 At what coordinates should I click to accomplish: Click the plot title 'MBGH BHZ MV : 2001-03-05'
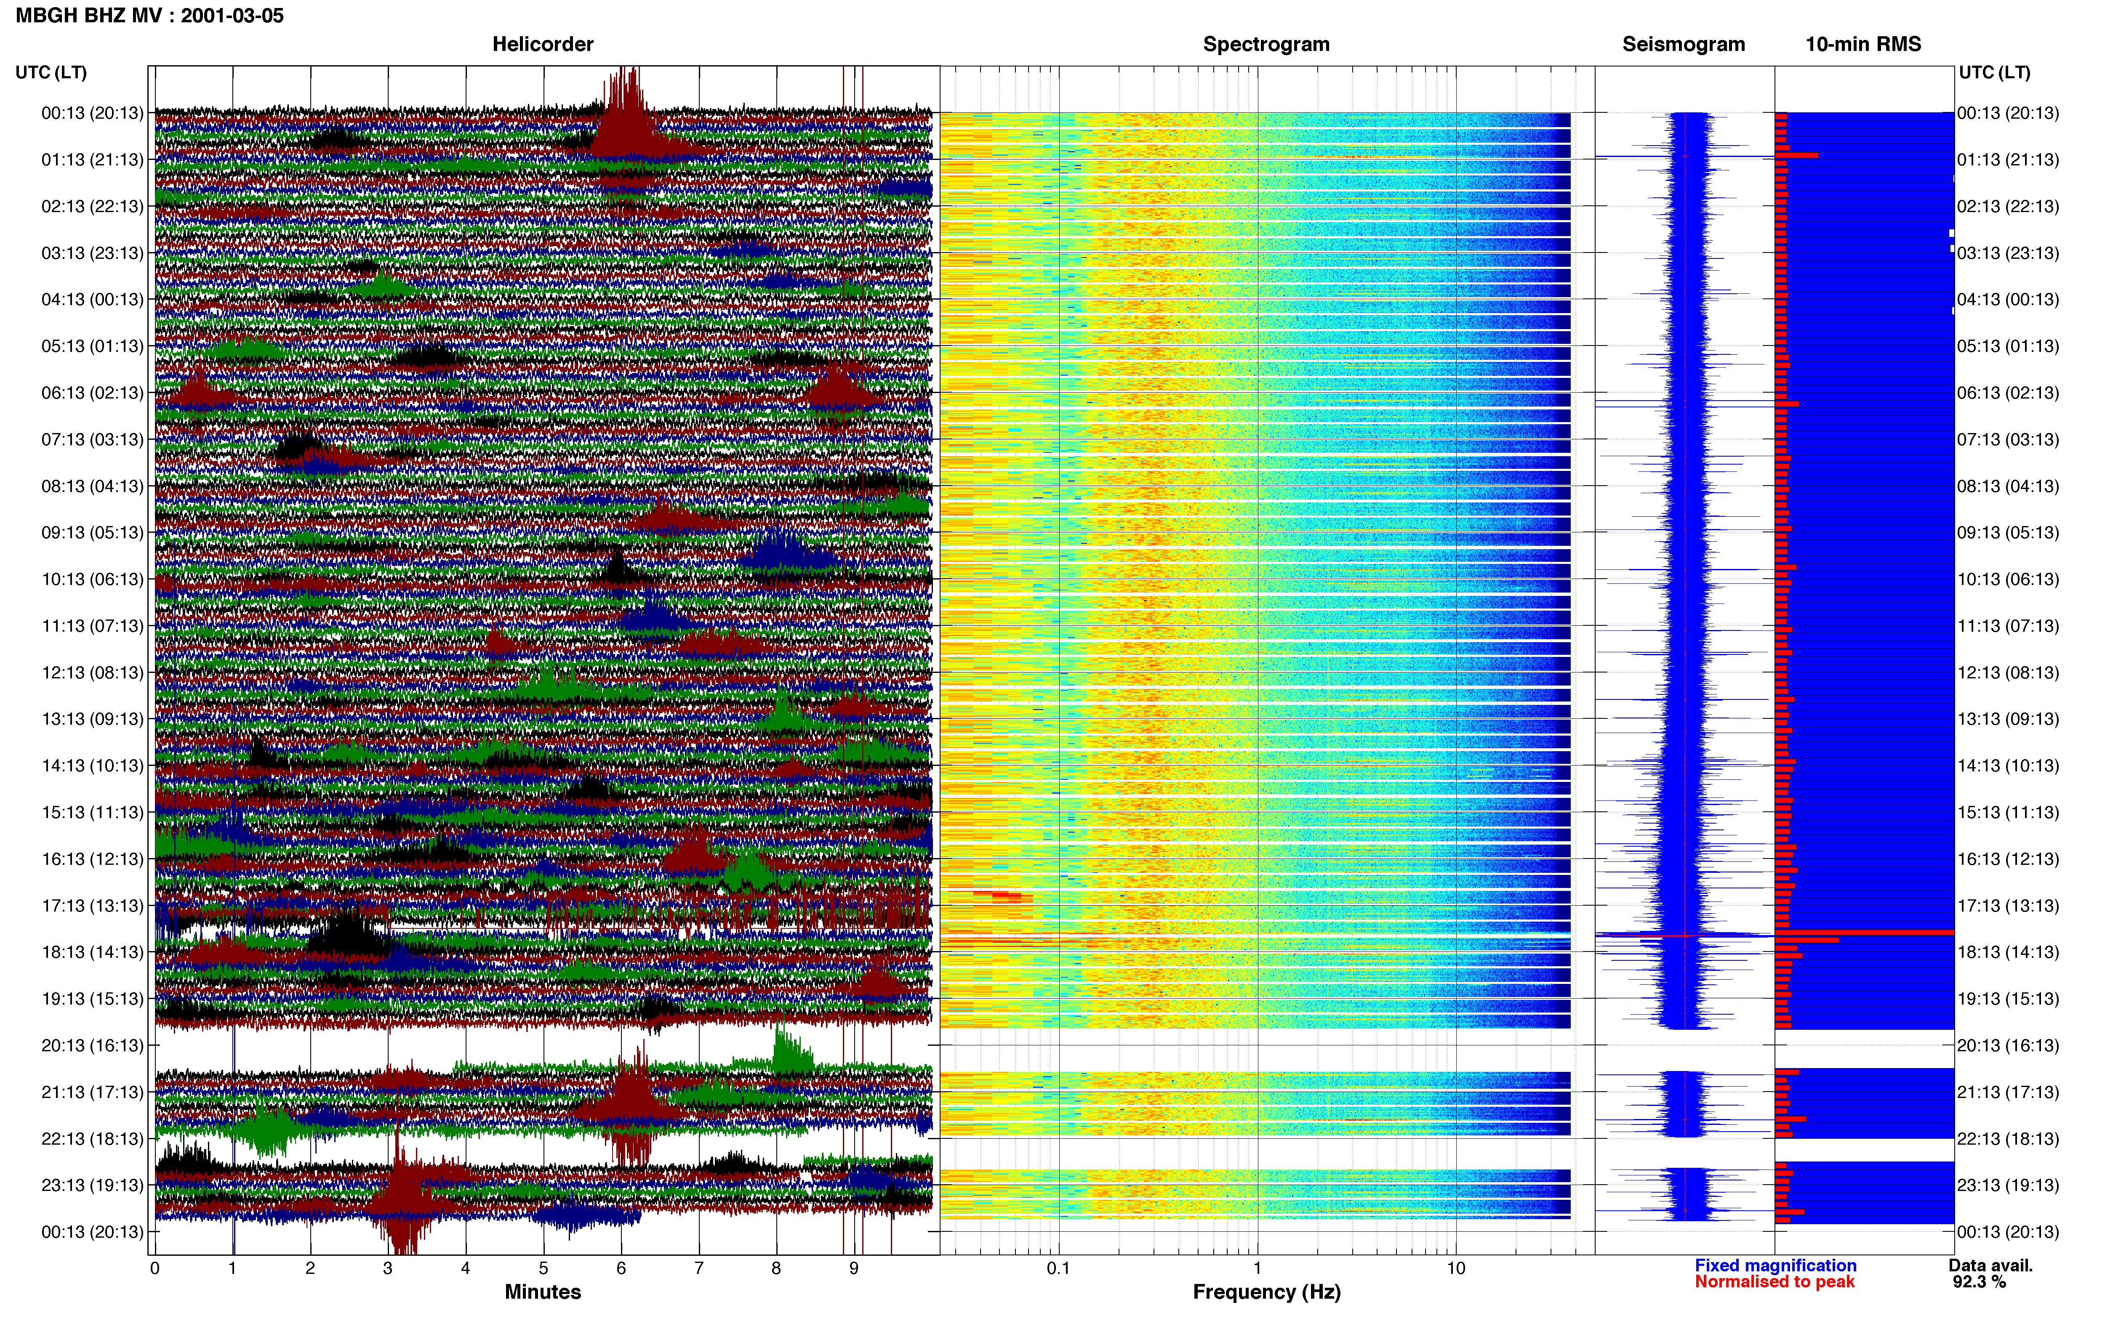pos(149,16)
